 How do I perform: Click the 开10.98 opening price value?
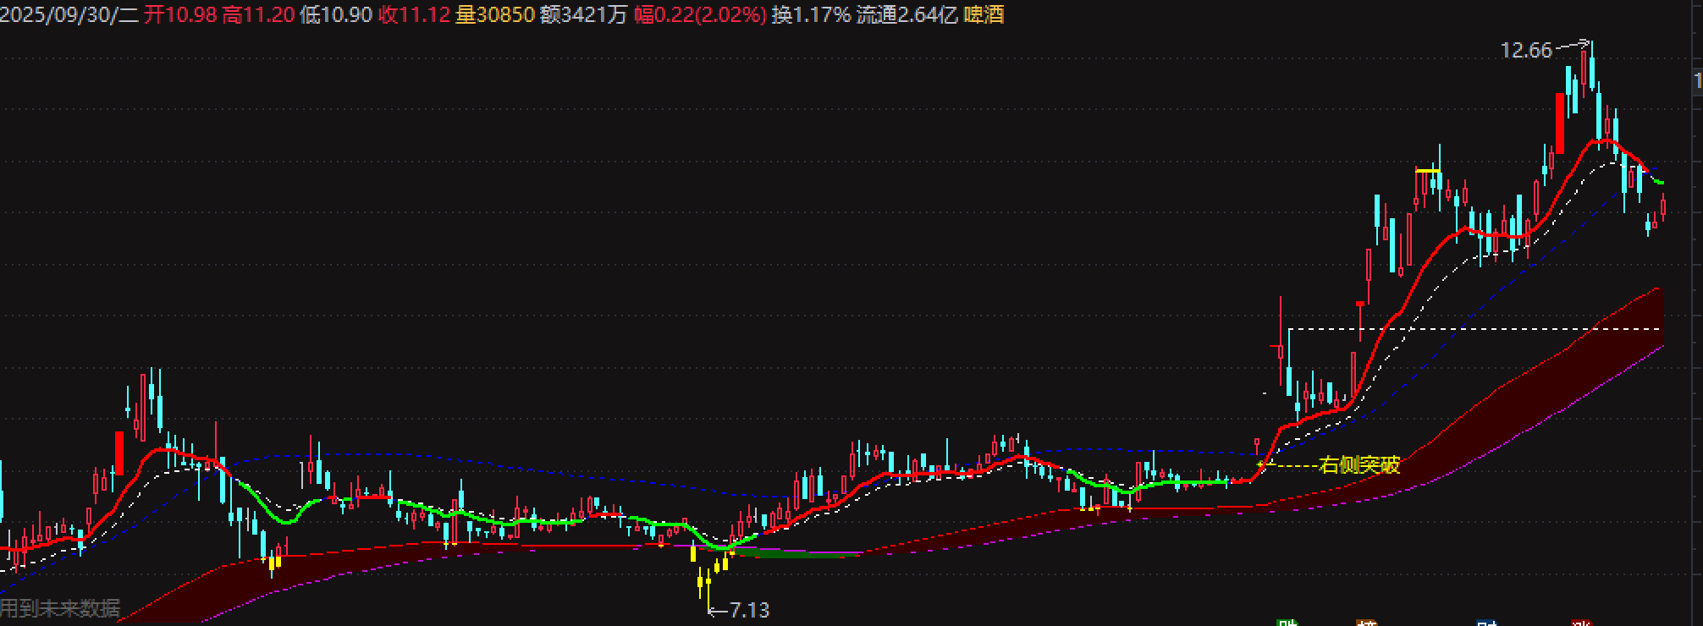(x=180, y=14)
